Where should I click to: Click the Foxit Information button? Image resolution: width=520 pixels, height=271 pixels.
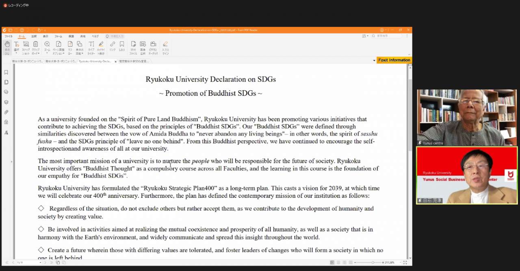[x=394, y=60]
